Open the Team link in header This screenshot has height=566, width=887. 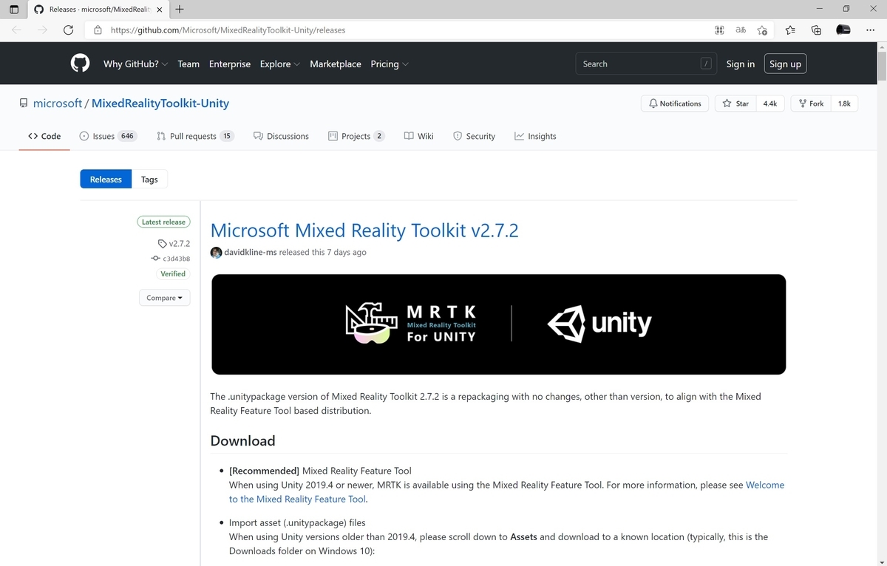[188, 64]
